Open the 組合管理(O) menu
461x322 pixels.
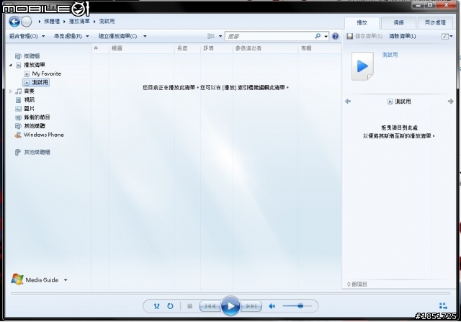27,36
